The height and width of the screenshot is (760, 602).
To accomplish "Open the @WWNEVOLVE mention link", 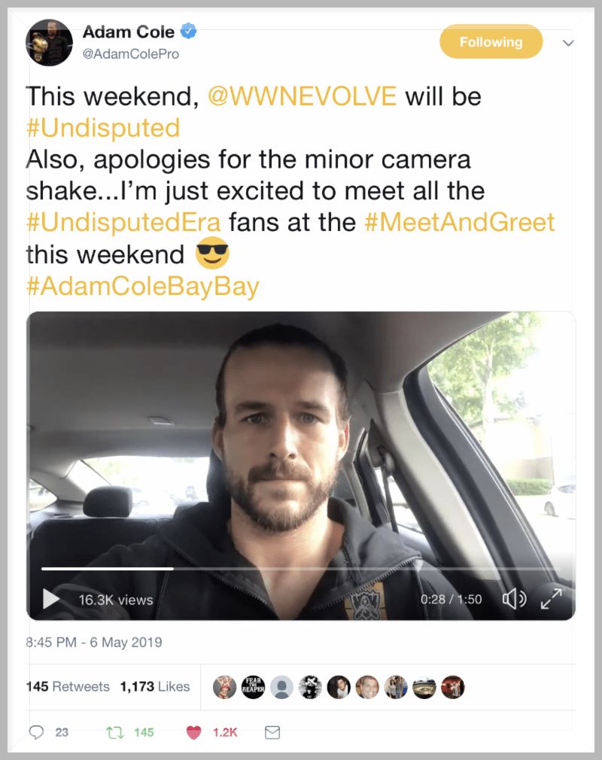I will 302,96.
